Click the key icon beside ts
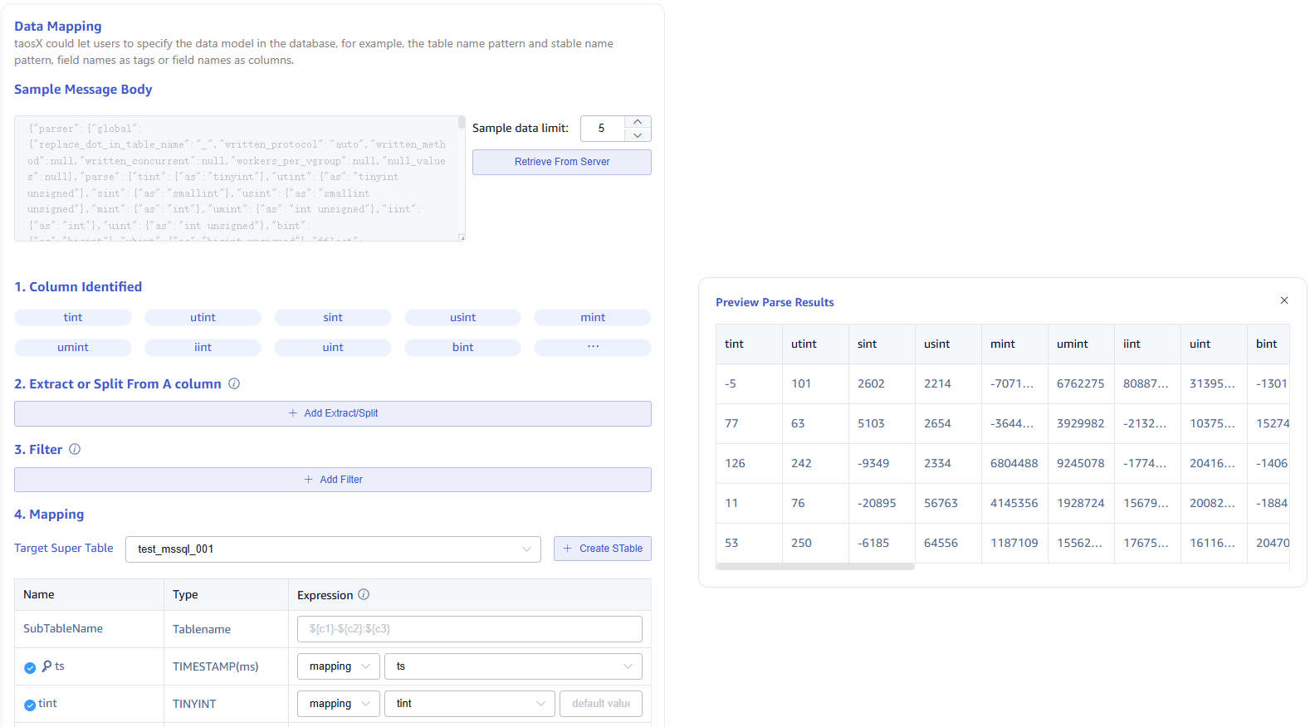The height and width of the screenshot is (727, 1315). coord(47,666)
